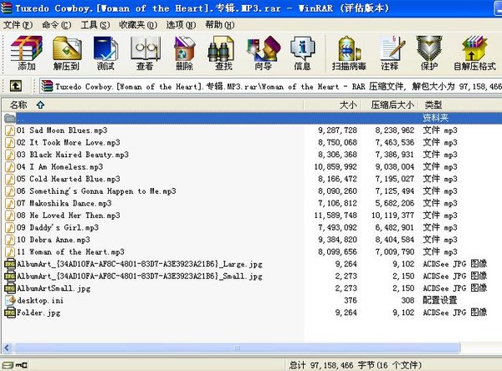The image size is (502, 371).
Task: Click the packed size value 9,038,004
Action: (x=394, y=167)
